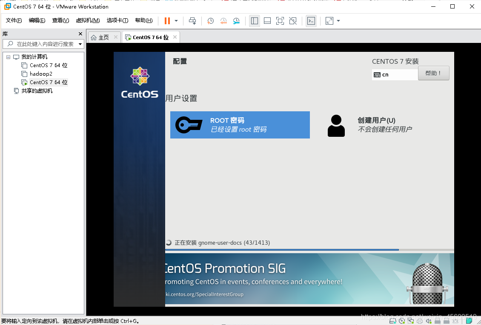This screenshot has height=325, width=481.
Task: Open the 文件(F) menu
Action: 14,20
